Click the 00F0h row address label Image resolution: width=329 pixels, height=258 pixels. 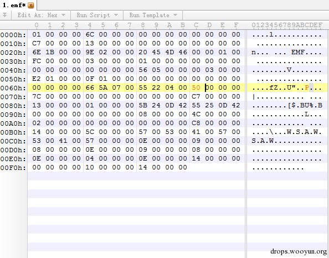[13, 168]
